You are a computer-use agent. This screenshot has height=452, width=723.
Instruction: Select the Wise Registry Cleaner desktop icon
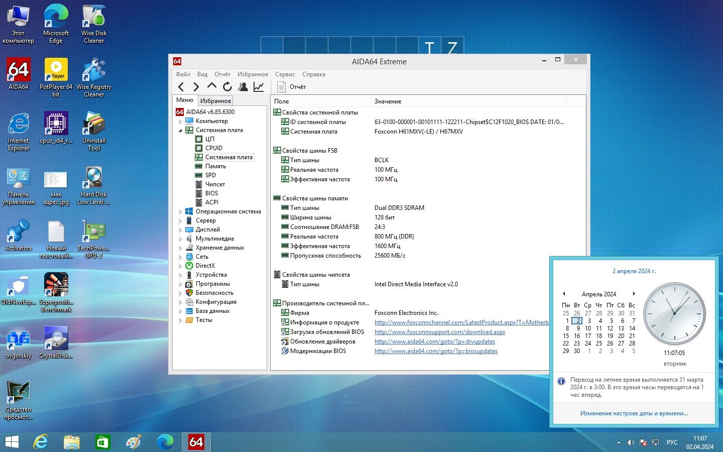click(94, 78)
